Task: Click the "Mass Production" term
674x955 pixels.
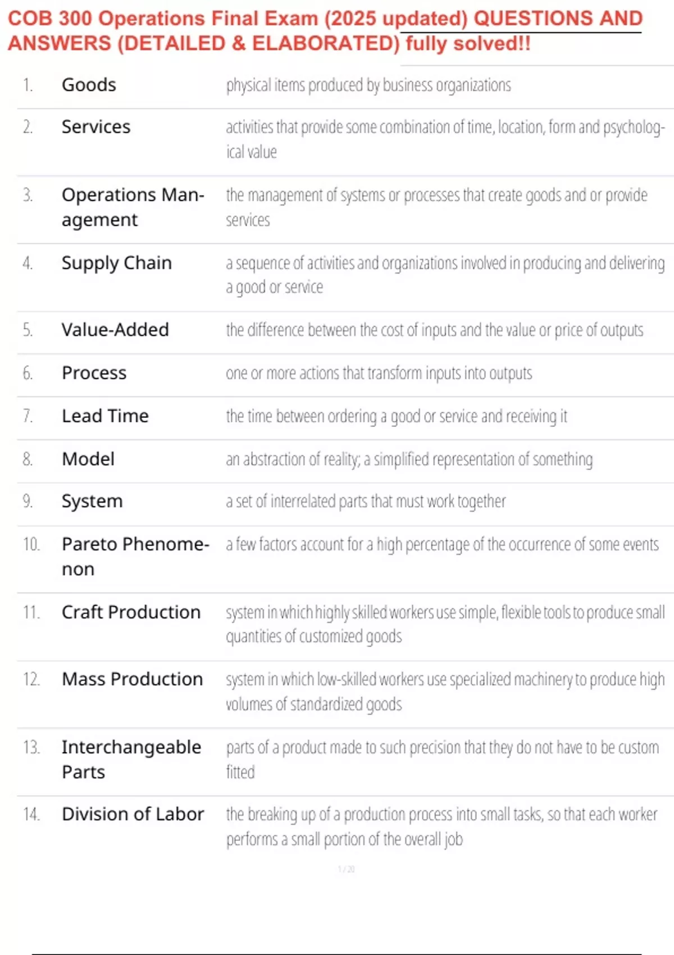Action: [132, 679]
